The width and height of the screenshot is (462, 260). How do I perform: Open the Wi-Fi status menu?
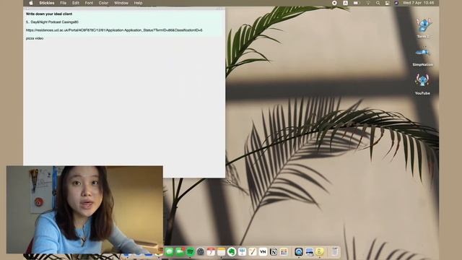tap(368, 3)
